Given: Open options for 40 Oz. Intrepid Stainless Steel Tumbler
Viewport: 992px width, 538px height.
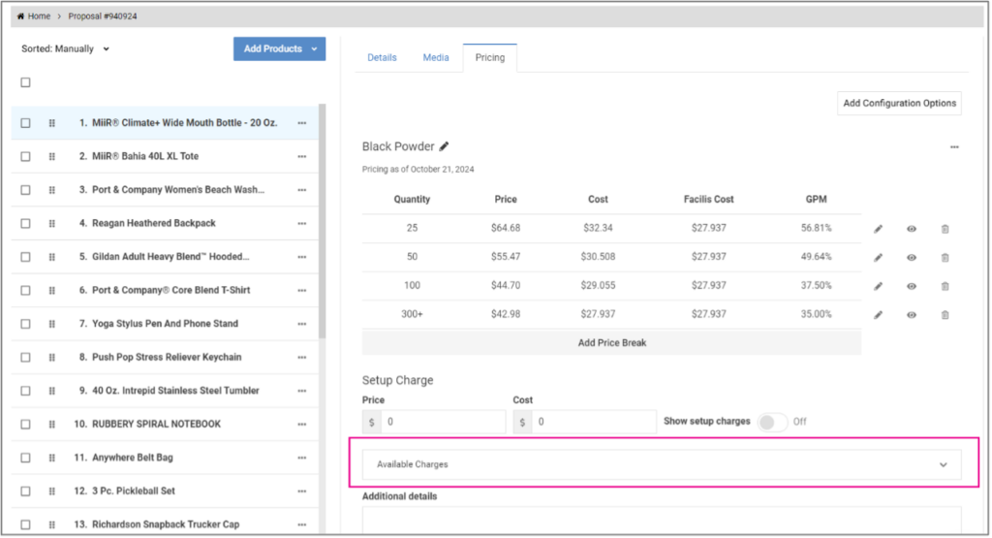Looking at the screenshot, I should (302, 392).
